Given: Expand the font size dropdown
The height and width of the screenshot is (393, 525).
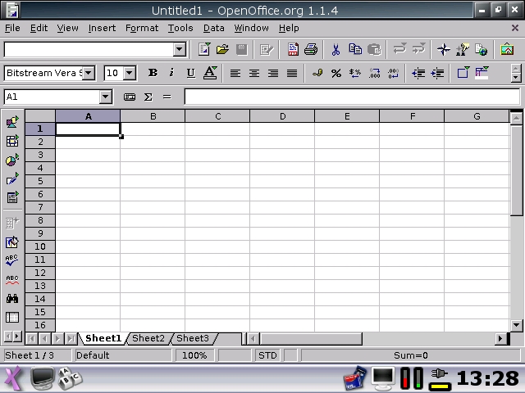Looking at the screenshot, I should [130, 73].
